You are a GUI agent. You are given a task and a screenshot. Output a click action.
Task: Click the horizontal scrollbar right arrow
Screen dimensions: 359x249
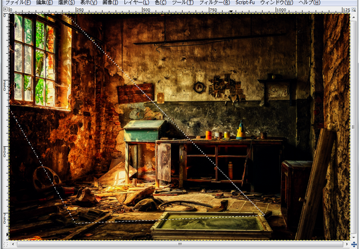coord(347,244)
